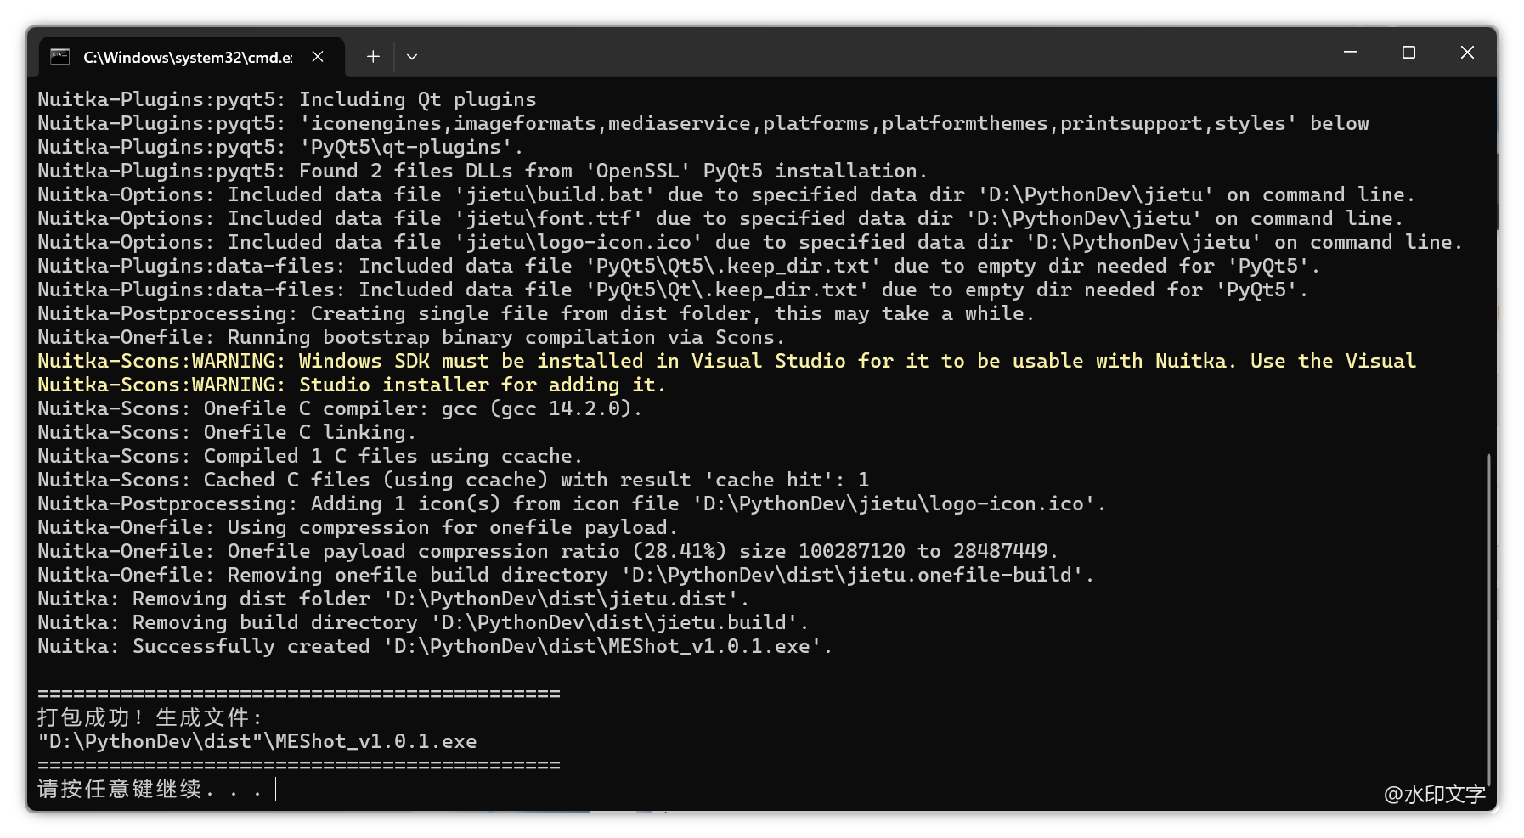
Task: Select the C:\Windows\system32\cmd.exe tab
Action: click(187, 57)
